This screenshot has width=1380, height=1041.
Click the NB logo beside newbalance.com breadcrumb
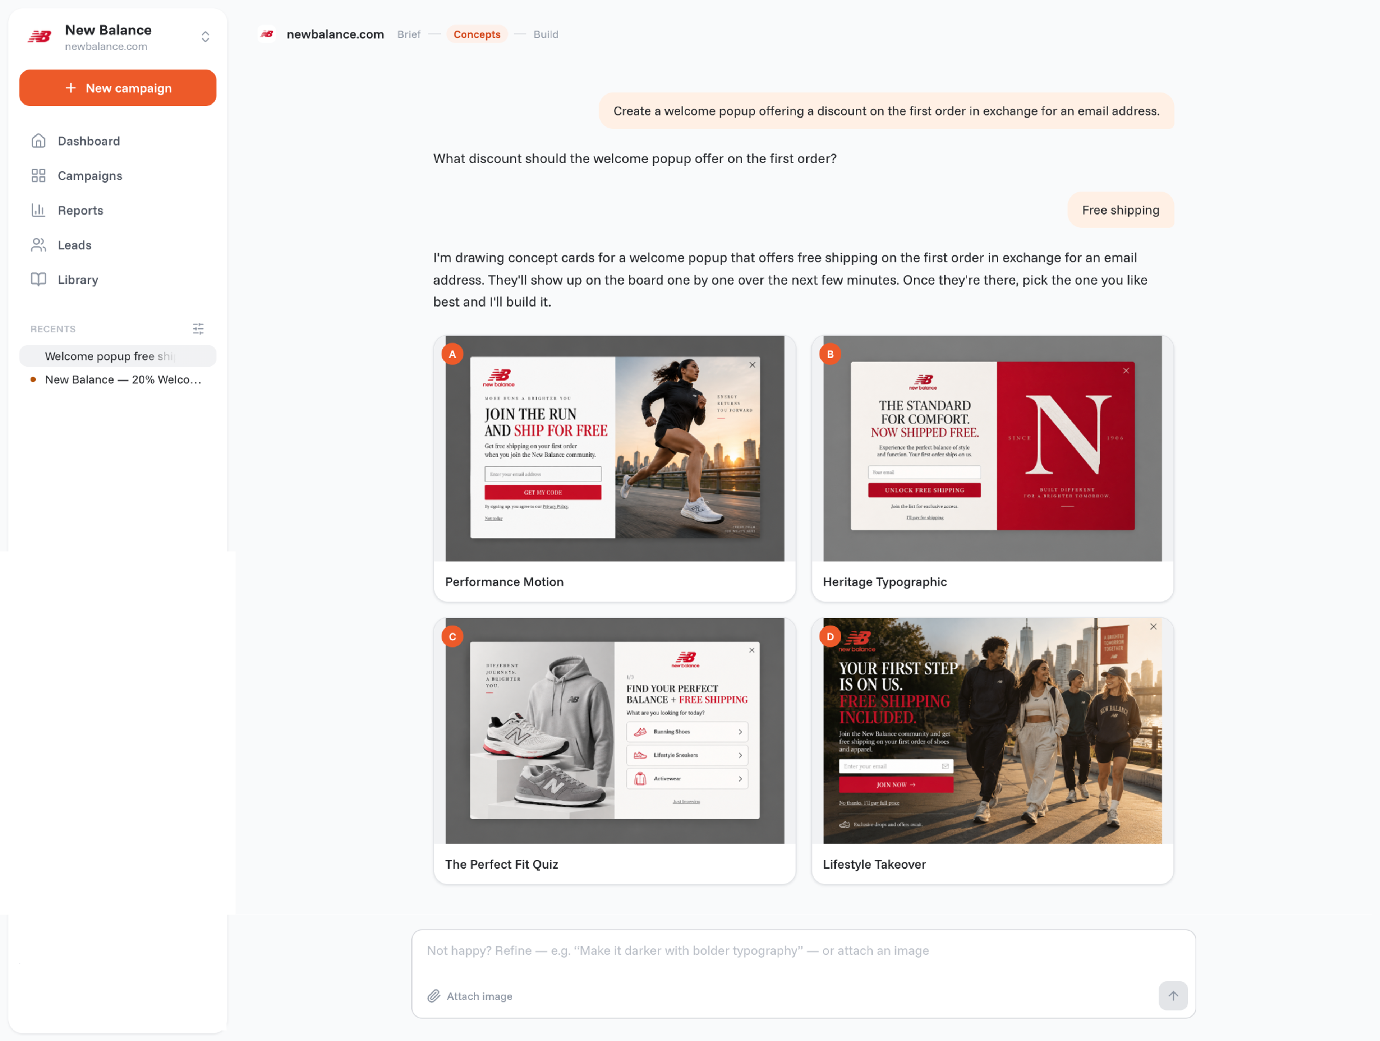click(x=267, y=34)
